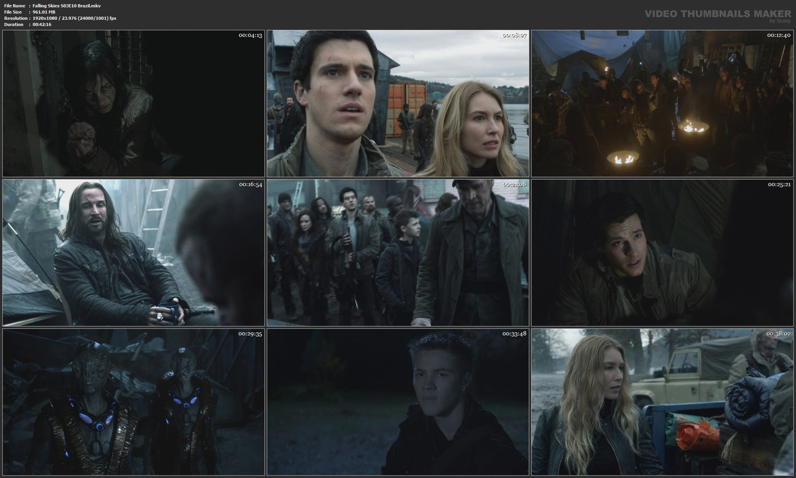Open the thumbnail at 00:04:13

(x=134, y=103)
